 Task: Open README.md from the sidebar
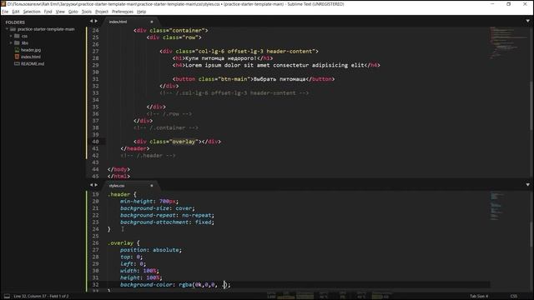(33, 63)
